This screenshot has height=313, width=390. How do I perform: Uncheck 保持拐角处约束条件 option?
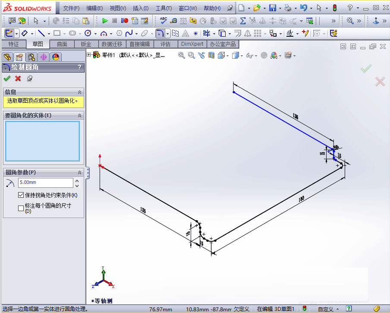[21, 195]
